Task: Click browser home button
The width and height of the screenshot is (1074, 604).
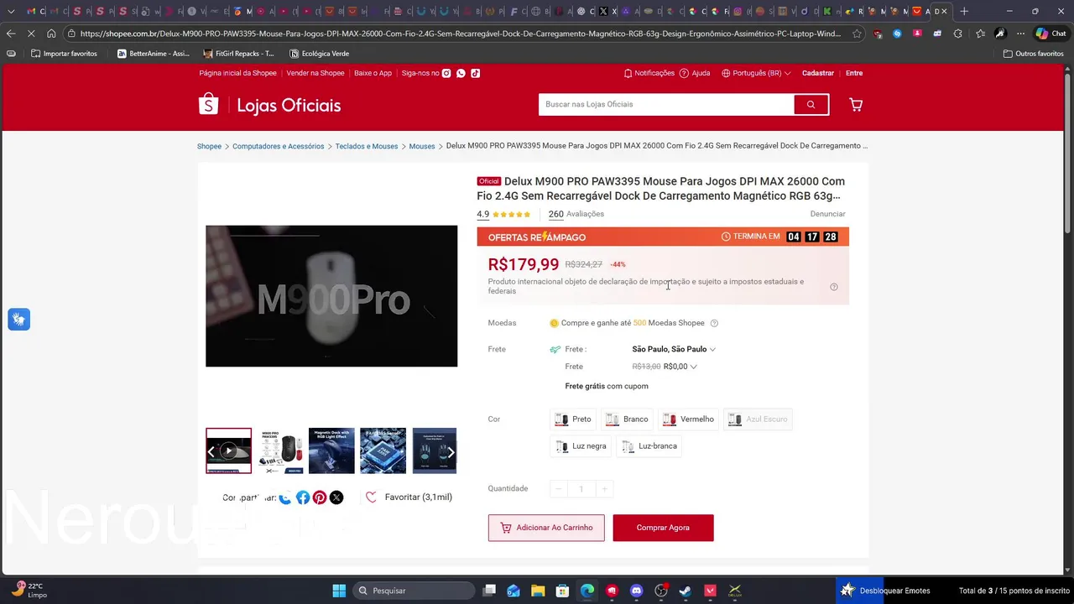Action: click(x=51, y=34)
